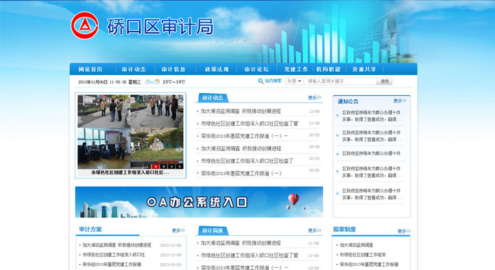Click the 硚口区审计局 site title
The height and width of the screenshot is (270, 495).
click(x=160, y=27)
